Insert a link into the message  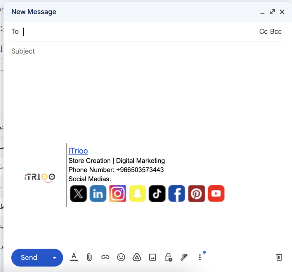(105, 257)
